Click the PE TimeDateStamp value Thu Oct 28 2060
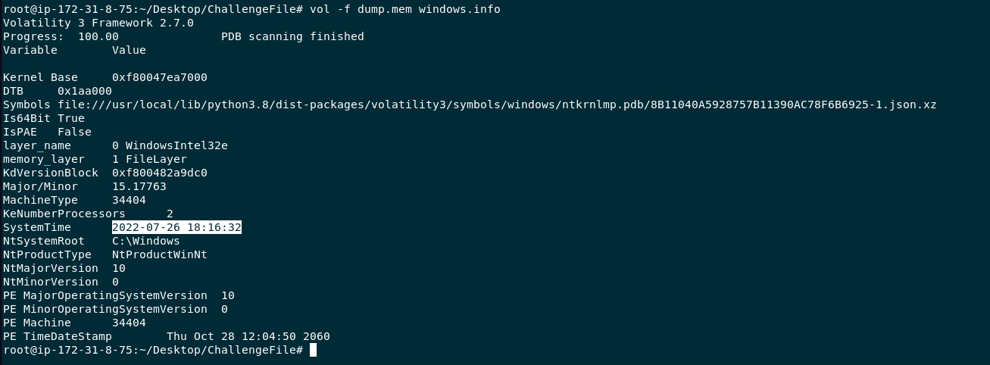 click(x=248, y=336)
